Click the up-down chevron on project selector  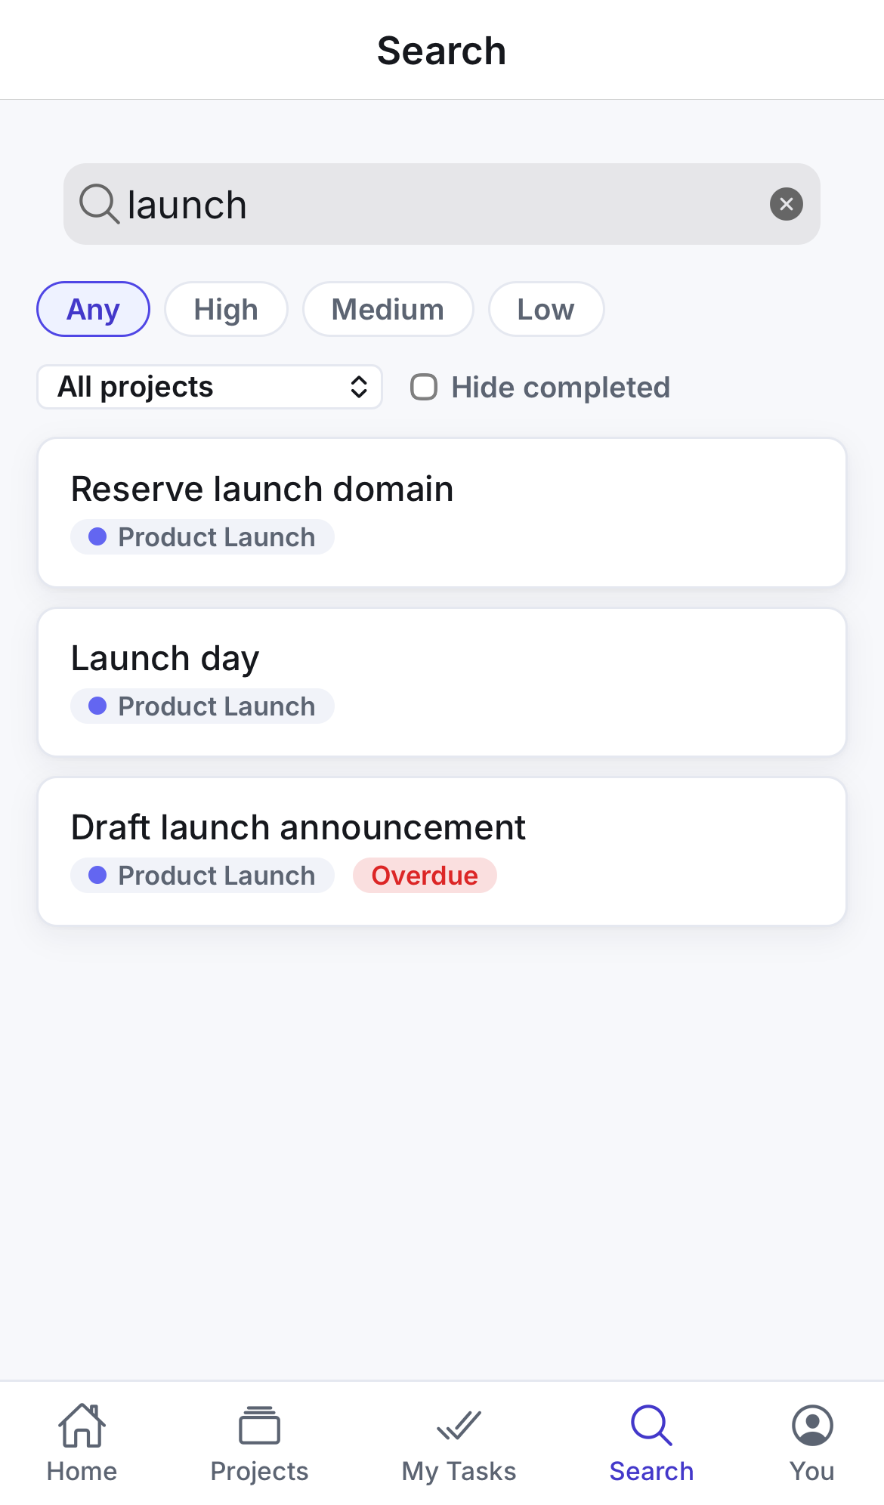(x=359, y=387)
